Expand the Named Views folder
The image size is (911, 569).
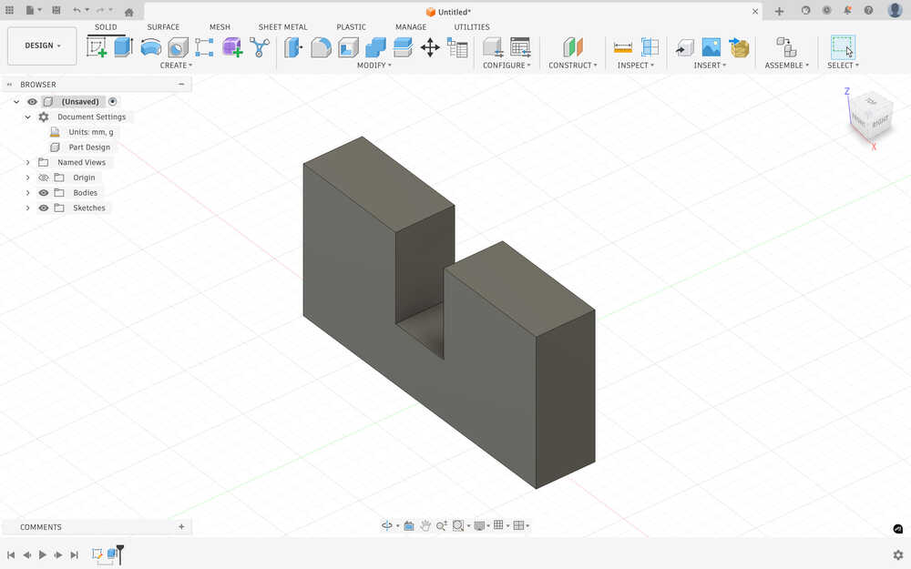[x=27, y=163]
